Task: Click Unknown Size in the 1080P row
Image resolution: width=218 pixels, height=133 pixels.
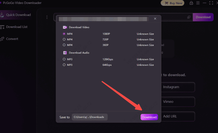Action: 145,34
